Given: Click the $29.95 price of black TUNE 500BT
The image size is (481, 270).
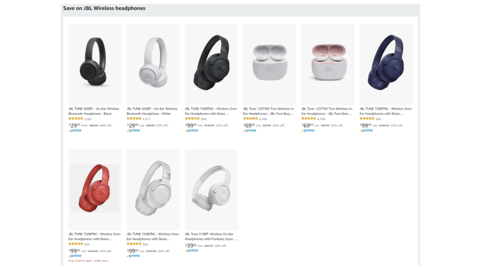Looking at the screenshot, I should tap(74, 125).
